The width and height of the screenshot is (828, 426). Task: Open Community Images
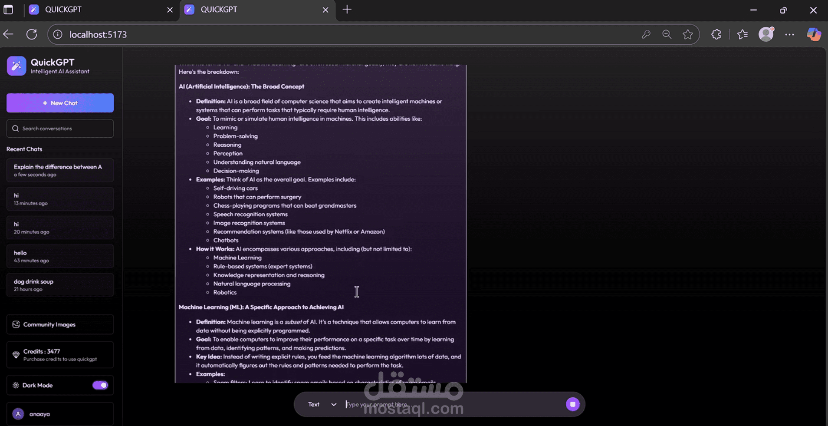click(60, 324)
